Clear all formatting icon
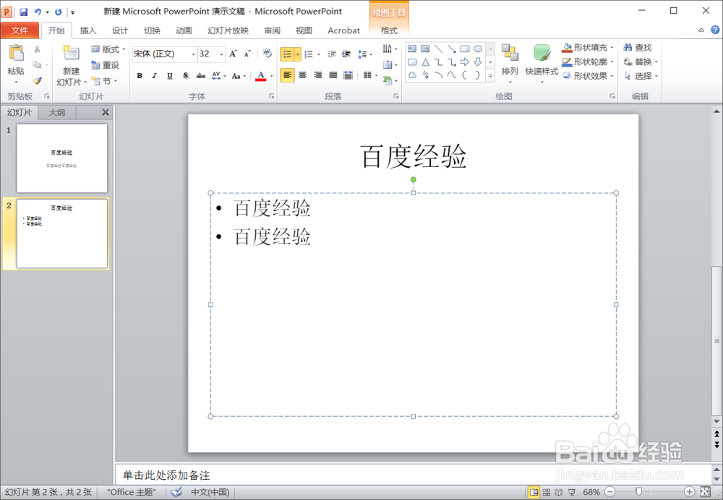Viewport: 723px width, 500px height. 267,54
